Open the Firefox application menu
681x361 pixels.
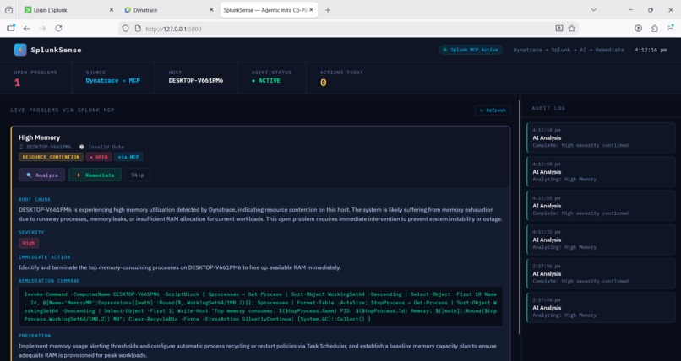tap(670, 29)
